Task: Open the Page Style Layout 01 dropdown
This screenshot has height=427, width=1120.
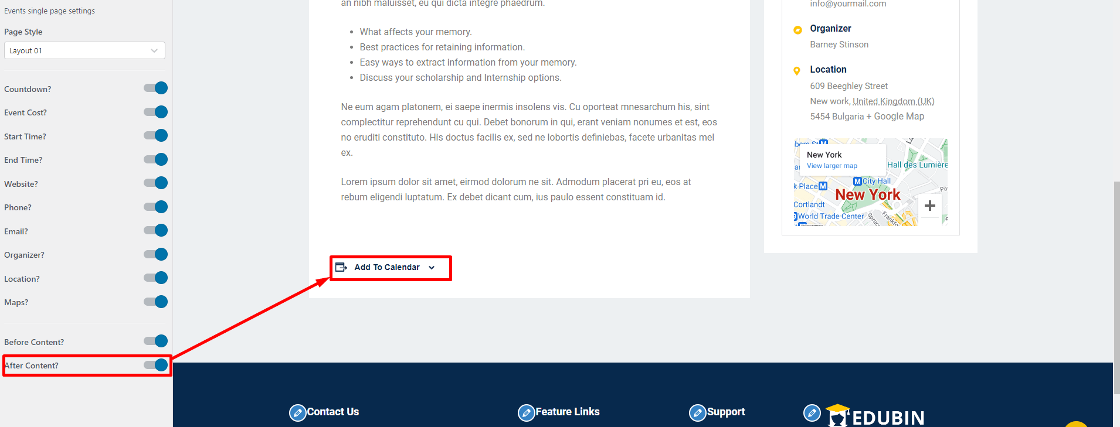Action: pyautogui.click(x=84, y=50)
